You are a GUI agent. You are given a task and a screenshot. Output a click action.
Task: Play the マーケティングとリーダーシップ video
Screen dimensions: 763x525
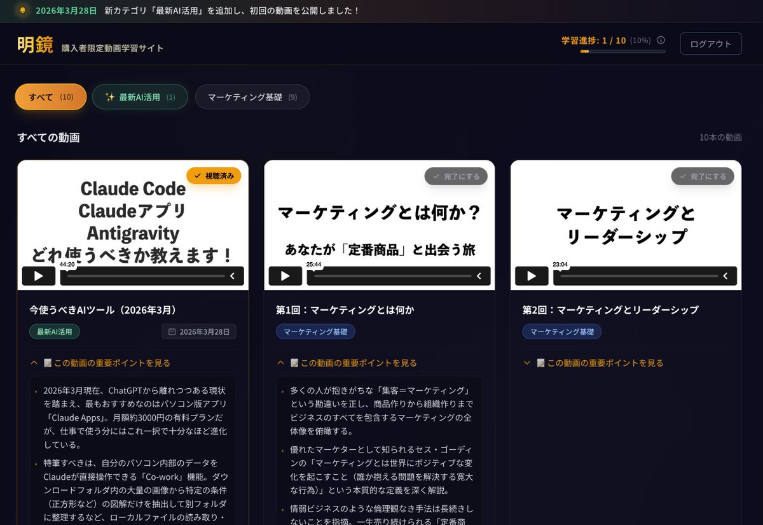coord(532,276)
